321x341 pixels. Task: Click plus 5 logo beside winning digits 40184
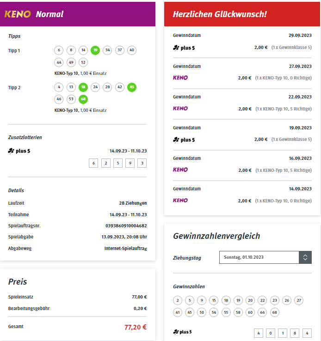click(x=182, y=332)
